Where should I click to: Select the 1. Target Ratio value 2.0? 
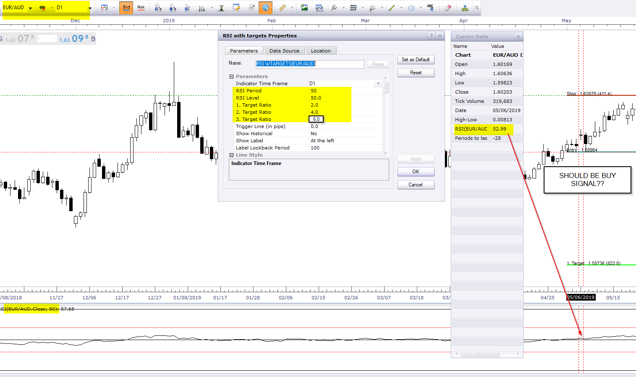[x=314, y=105]
